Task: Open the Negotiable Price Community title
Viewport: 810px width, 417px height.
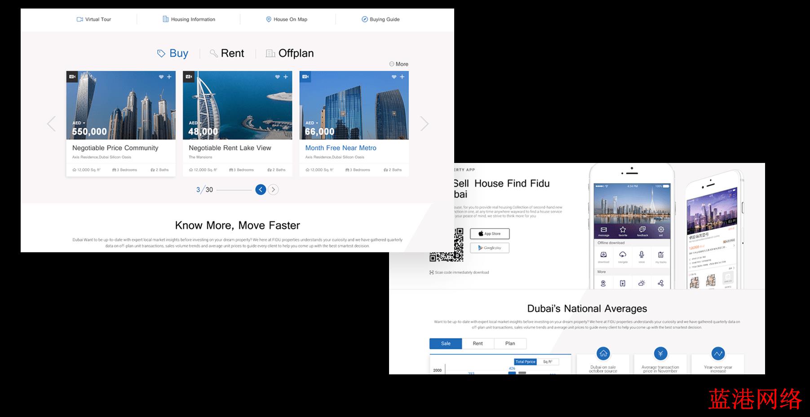Action: coord(115,148)
